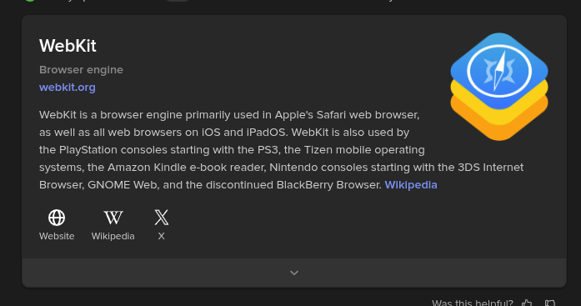Click 'Nintendo consoles' in the description
This screenshot has height=306, width=581.
tap(318, 168)
